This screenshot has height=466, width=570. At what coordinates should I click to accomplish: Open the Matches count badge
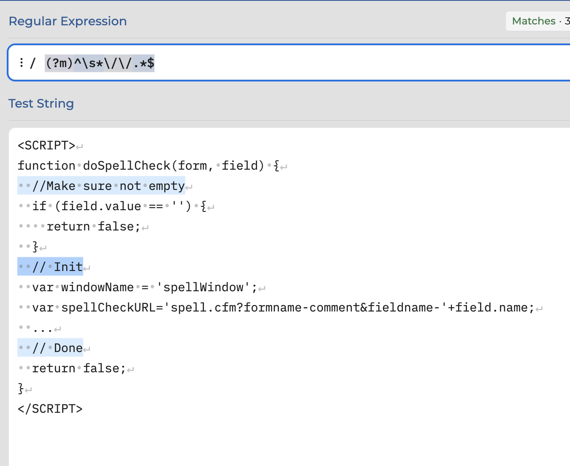tap(538, 21)
